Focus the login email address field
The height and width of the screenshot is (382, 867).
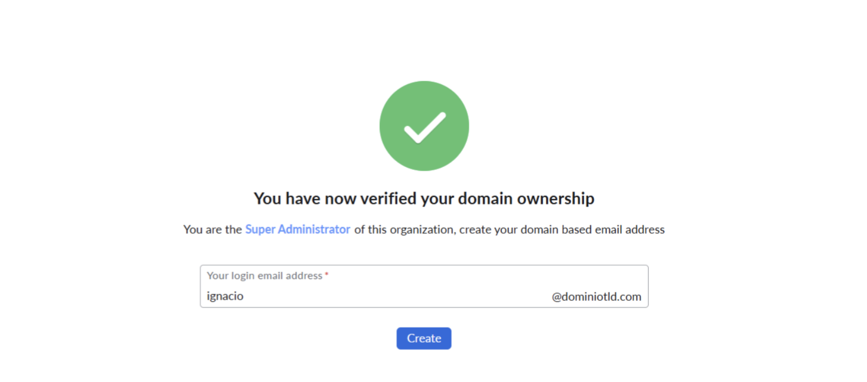pos(379,296)
